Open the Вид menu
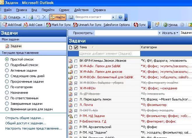 [x=34, y=10]
